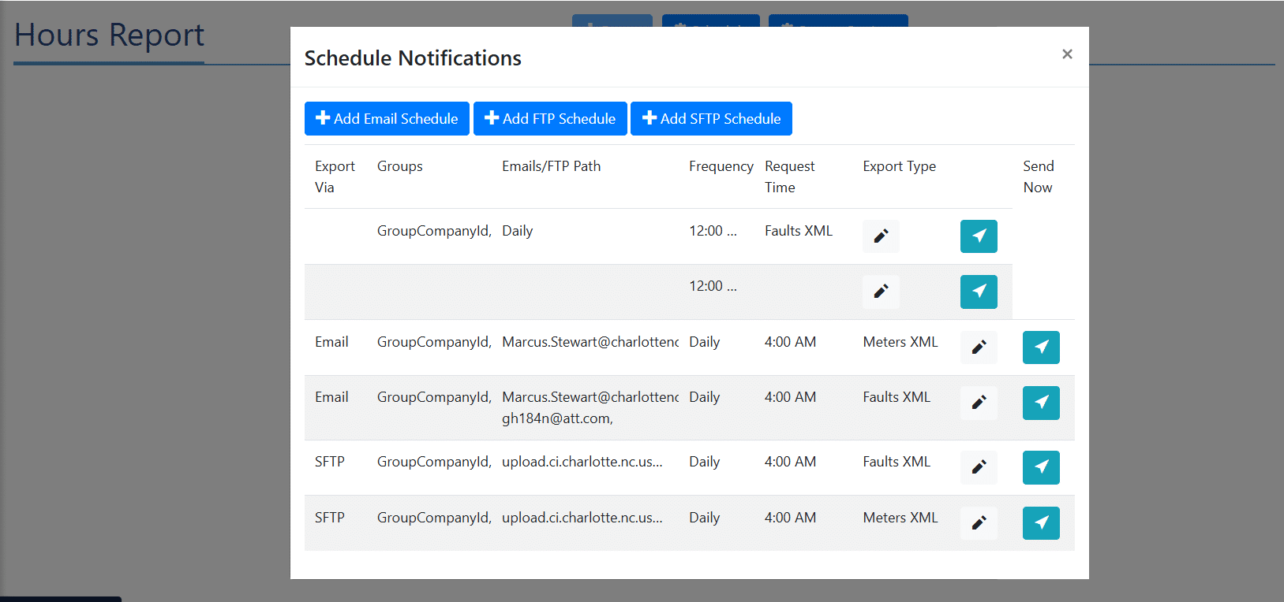
Task: Click Add SFTP Schedule button
Action: click(711, 119)
